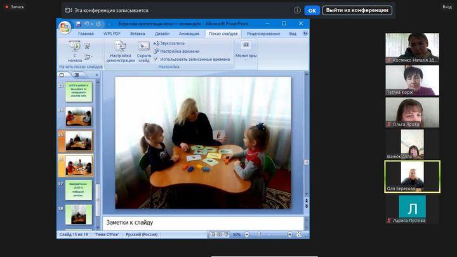The image size is (457, 257).
Task: Click the Тема Office status bar entry
Action: pos(107,234)
